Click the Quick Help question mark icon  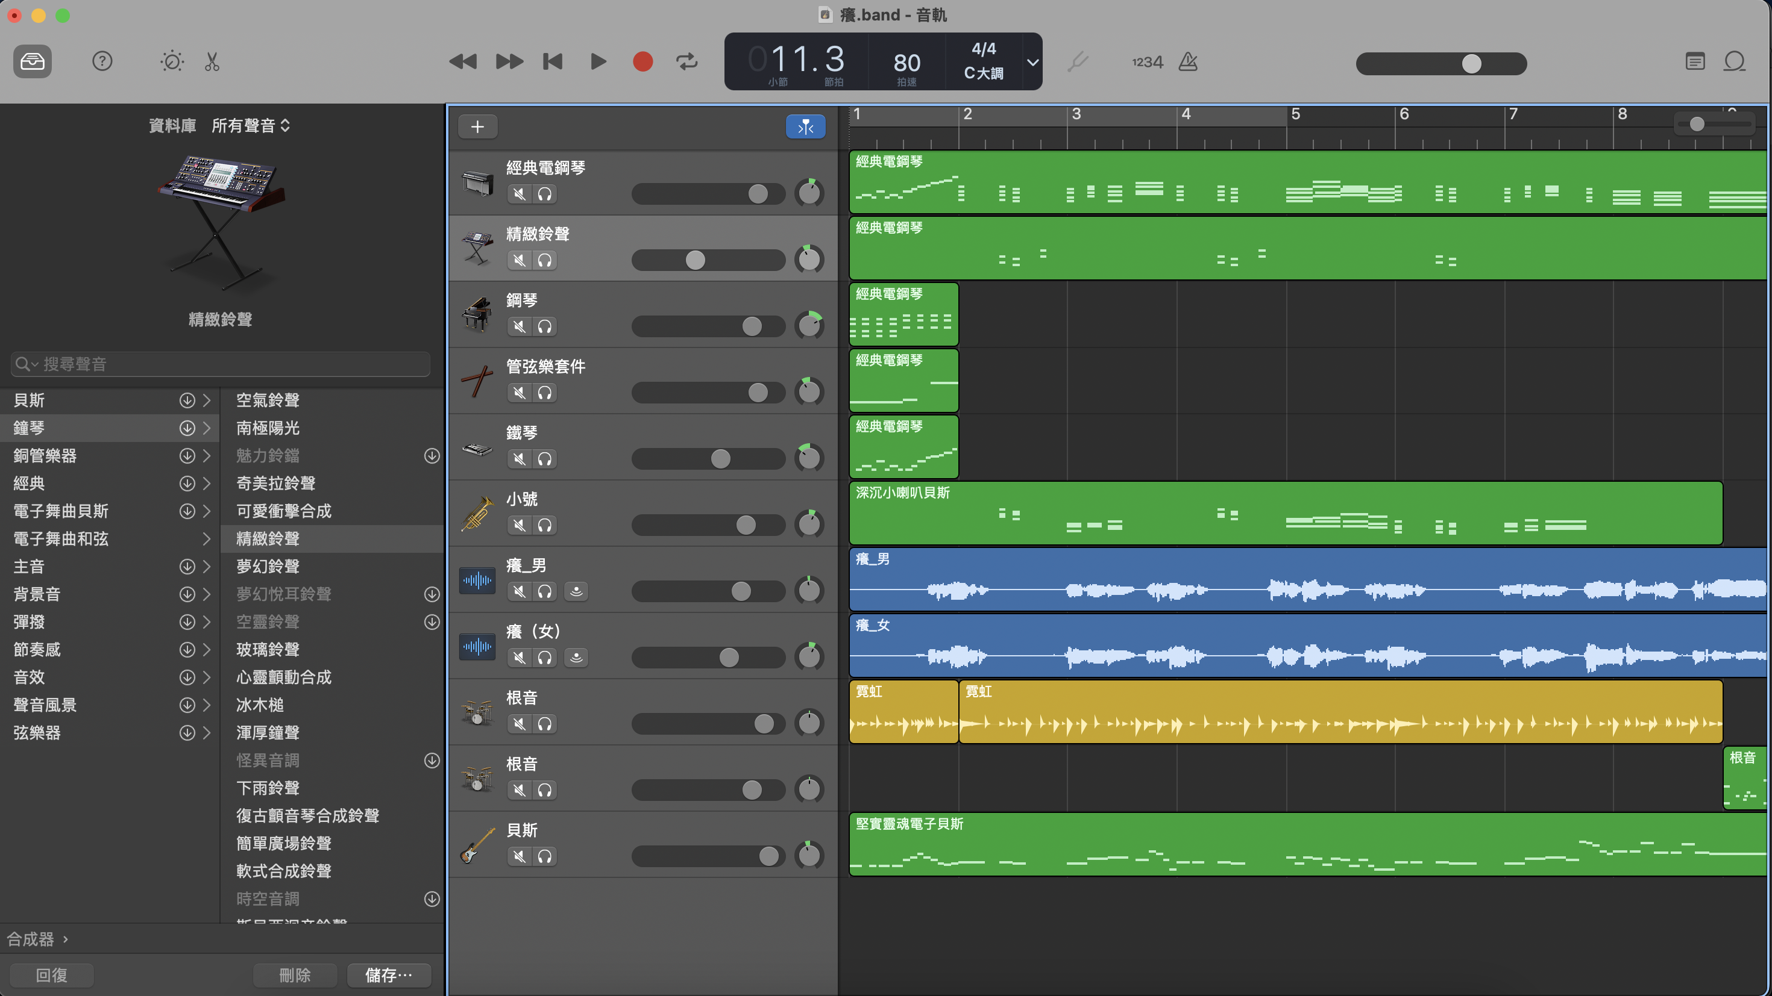102,62
